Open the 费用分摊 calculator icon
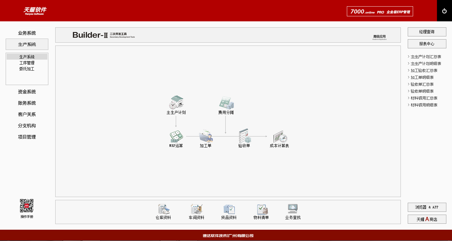The image size is (452, 241). click(x=226, y=103)
